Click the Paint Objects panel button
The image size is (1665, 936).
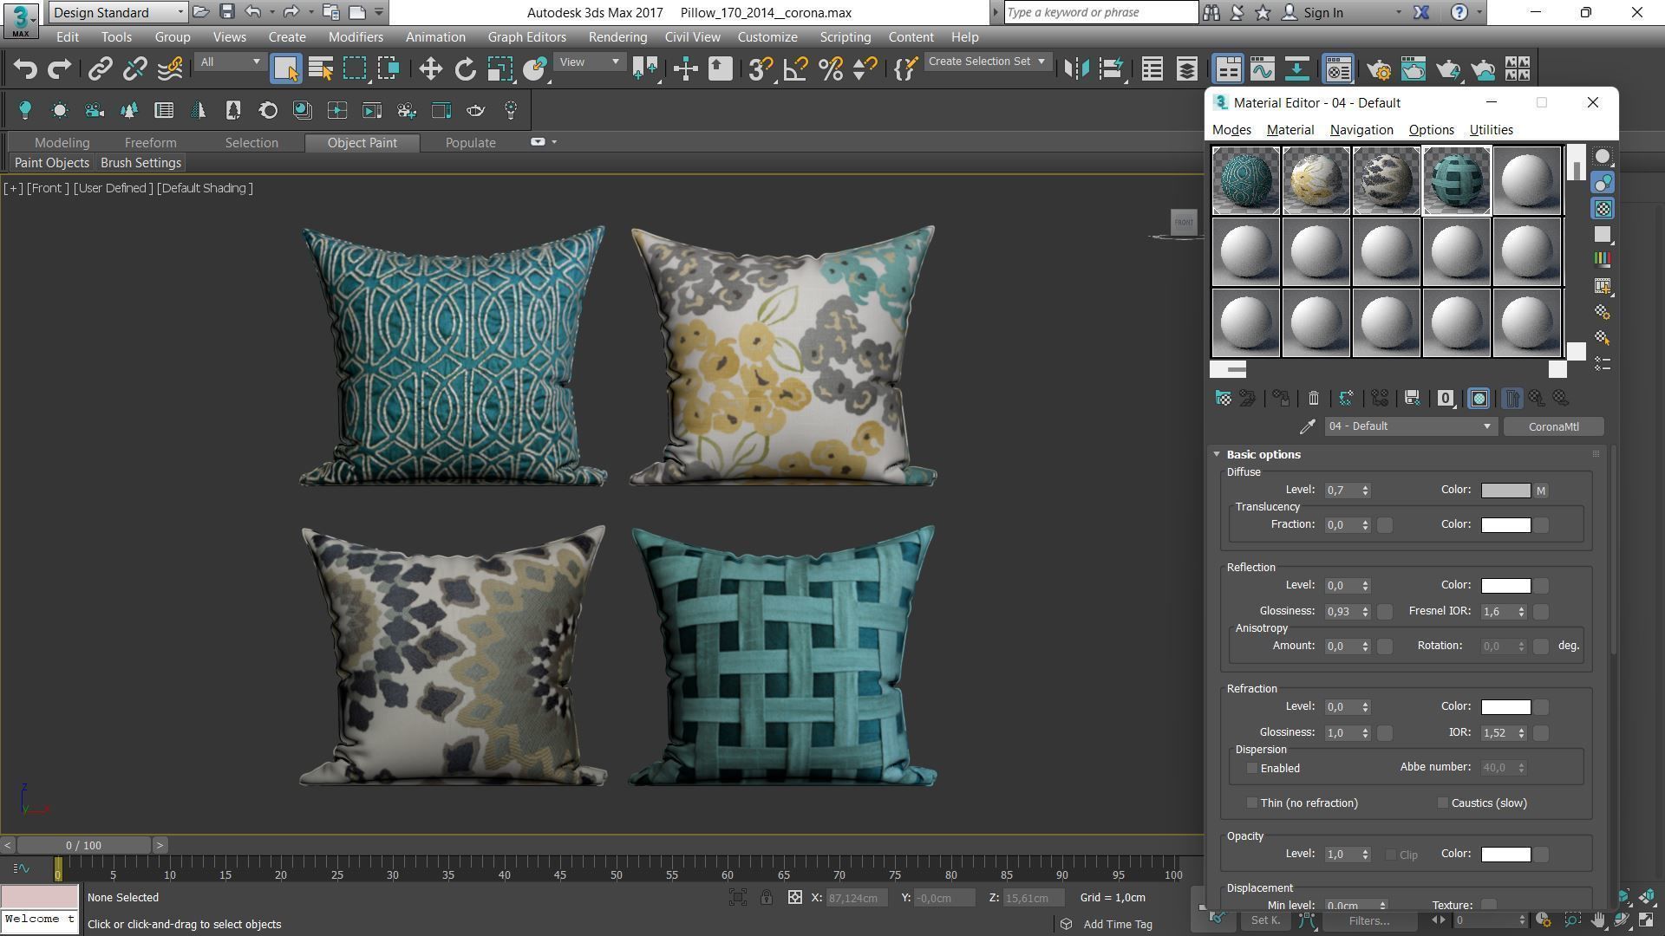51,163
